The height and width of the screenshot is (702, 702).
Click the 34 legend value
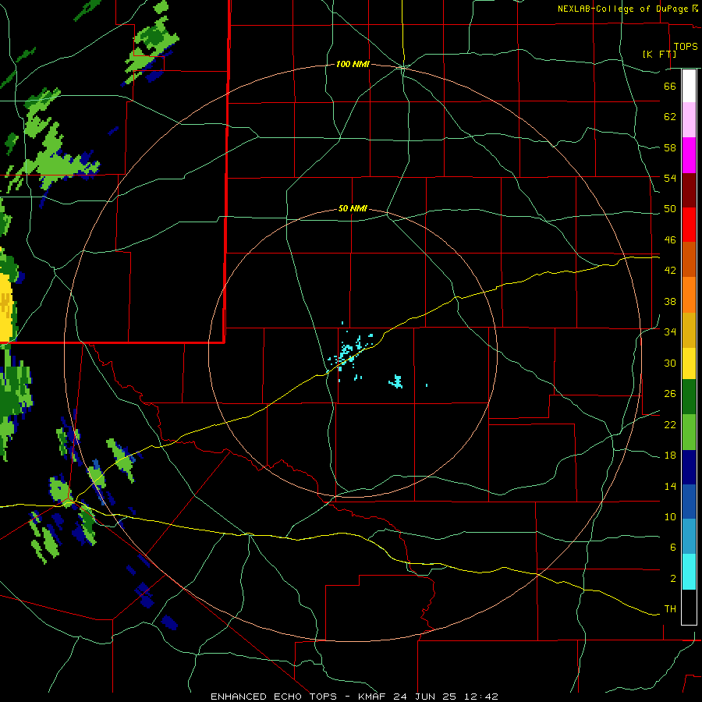click(670, 332)
